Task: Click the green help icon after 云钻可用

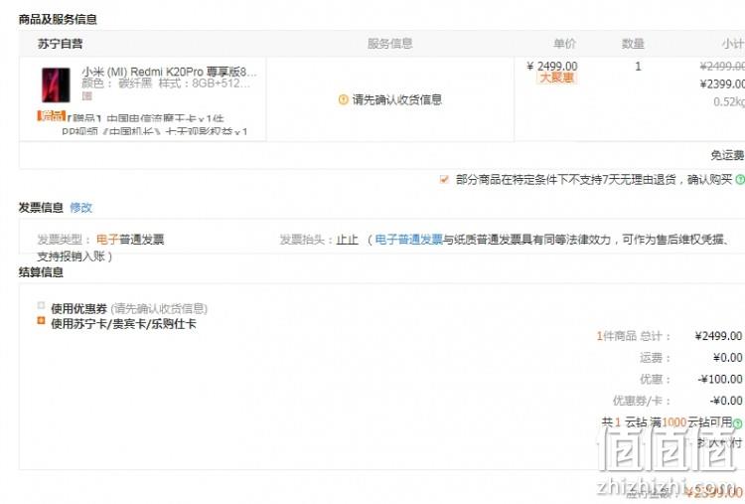Action: (x=737, y=423)
